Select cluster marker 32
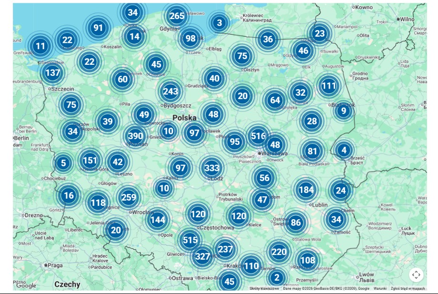Image resolution: width=438 pixels, height=294 pixels. pyautogui.click(x=300, y=92)
